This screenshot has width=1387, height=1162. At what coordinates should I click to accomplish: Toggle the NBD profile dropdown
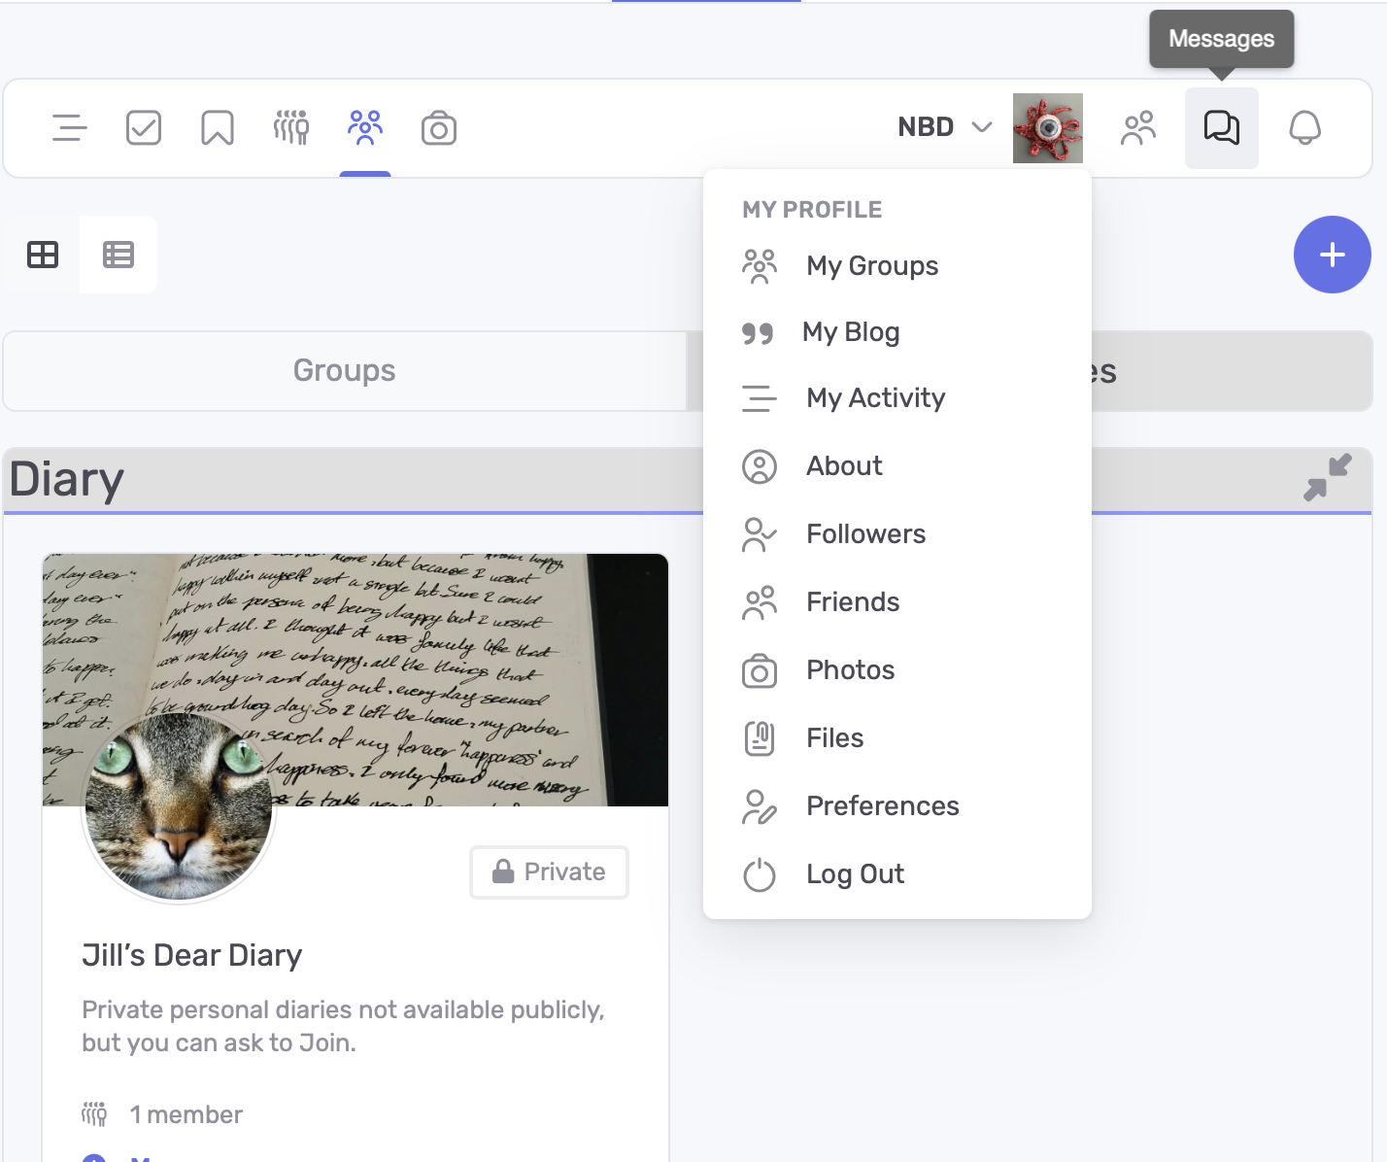pyautogui.click(x=944, y=127)
